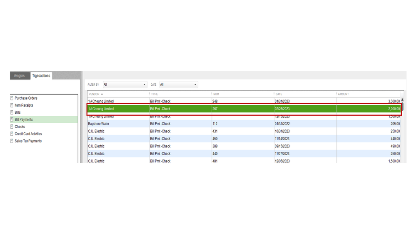Viewport: 416px width, 234px height.
Task: Click the date 01/31/2023
Action: tap(282, 101)
